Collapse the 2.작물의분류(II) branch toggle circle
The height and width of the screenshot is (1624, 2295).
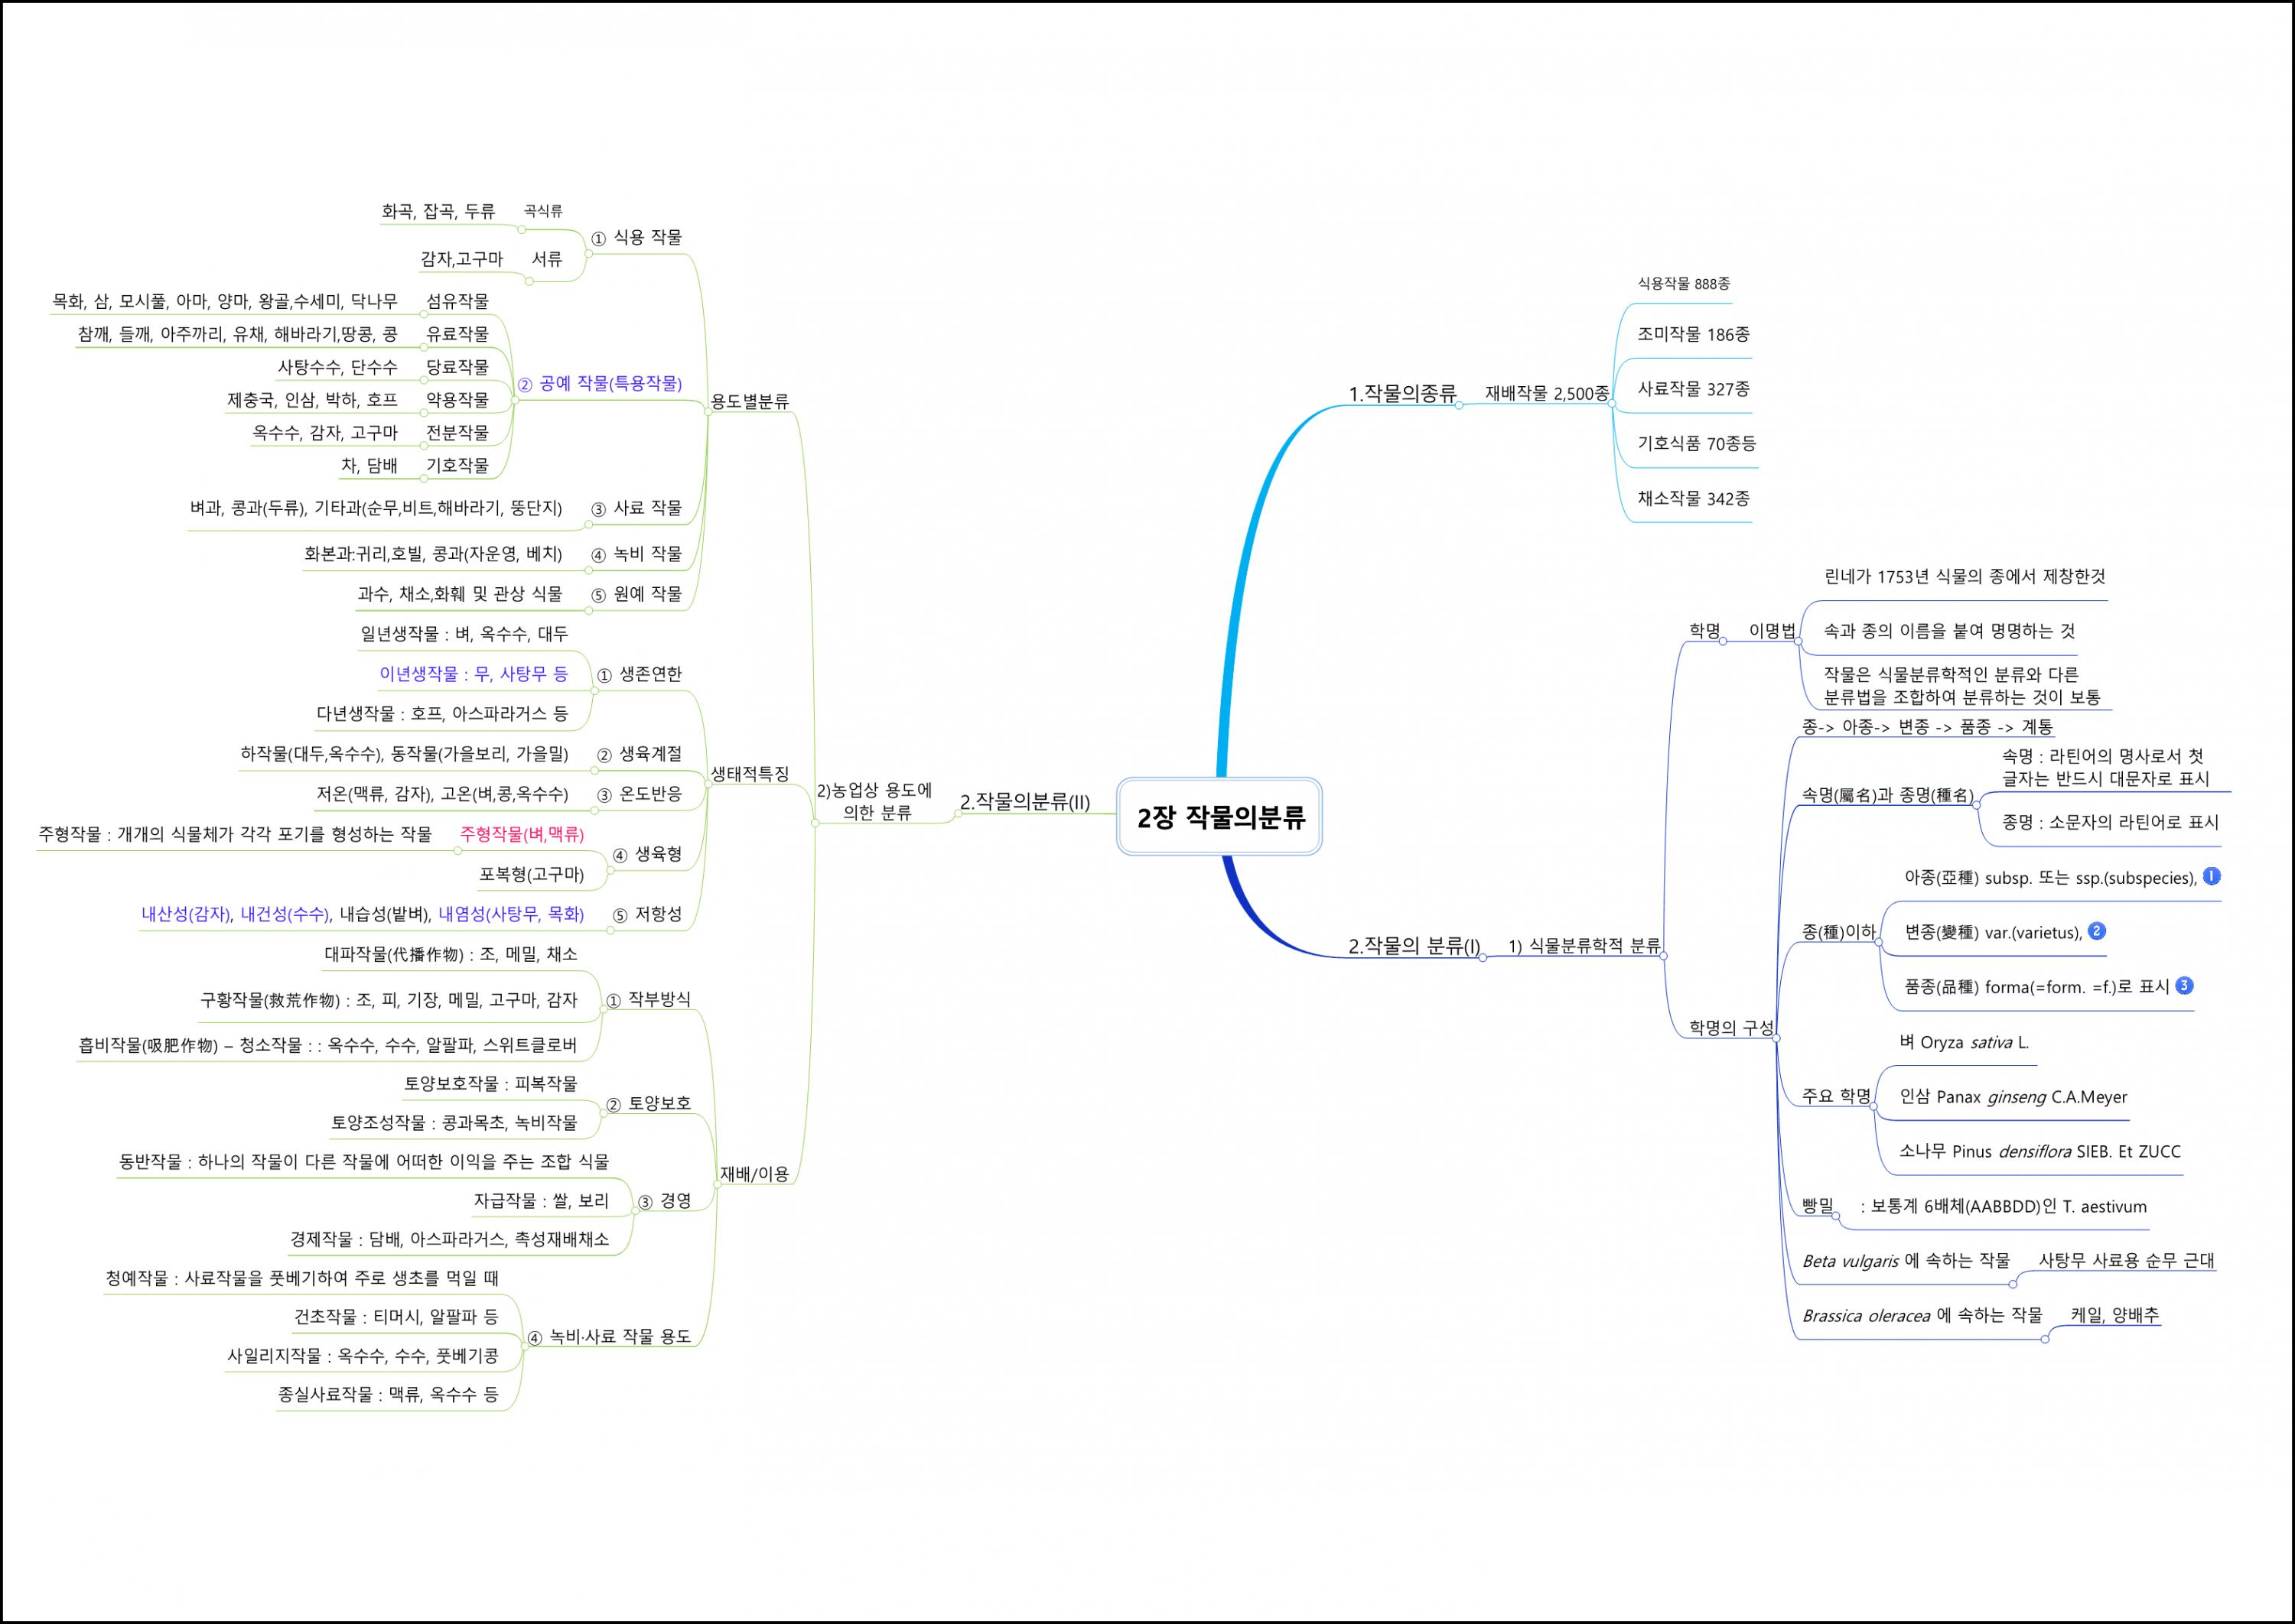[x=958, y=814]
